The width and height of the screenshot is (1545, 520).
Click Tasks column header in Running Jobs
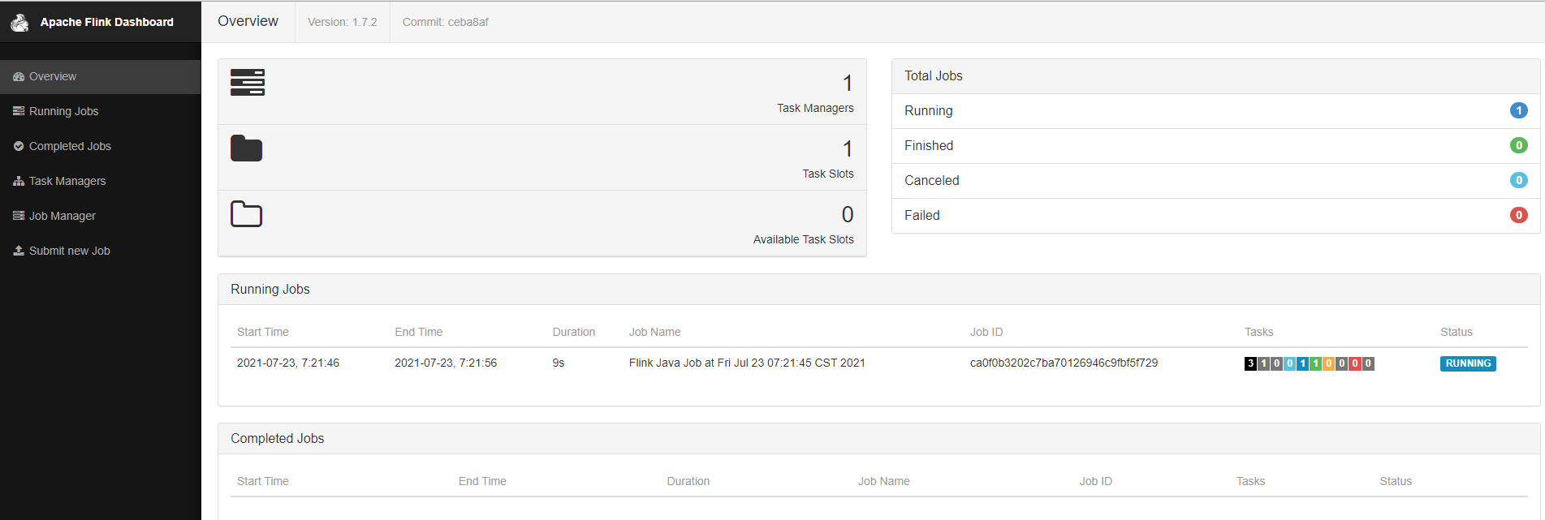pyautogui.click(x=1259, y=332)
